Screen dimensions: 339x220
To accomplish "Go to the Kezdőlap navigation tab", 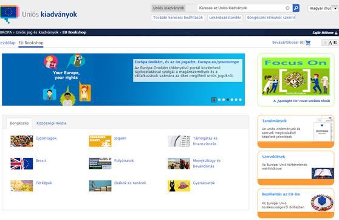I will tap(7, 43).
